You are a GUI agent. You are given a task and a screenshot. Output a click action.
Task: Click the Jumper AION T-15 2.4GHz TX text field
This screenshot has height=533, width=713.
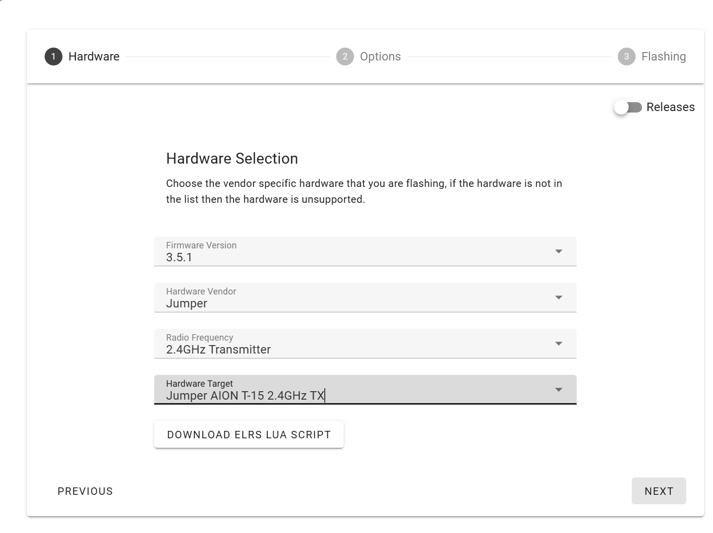point(365,390)
